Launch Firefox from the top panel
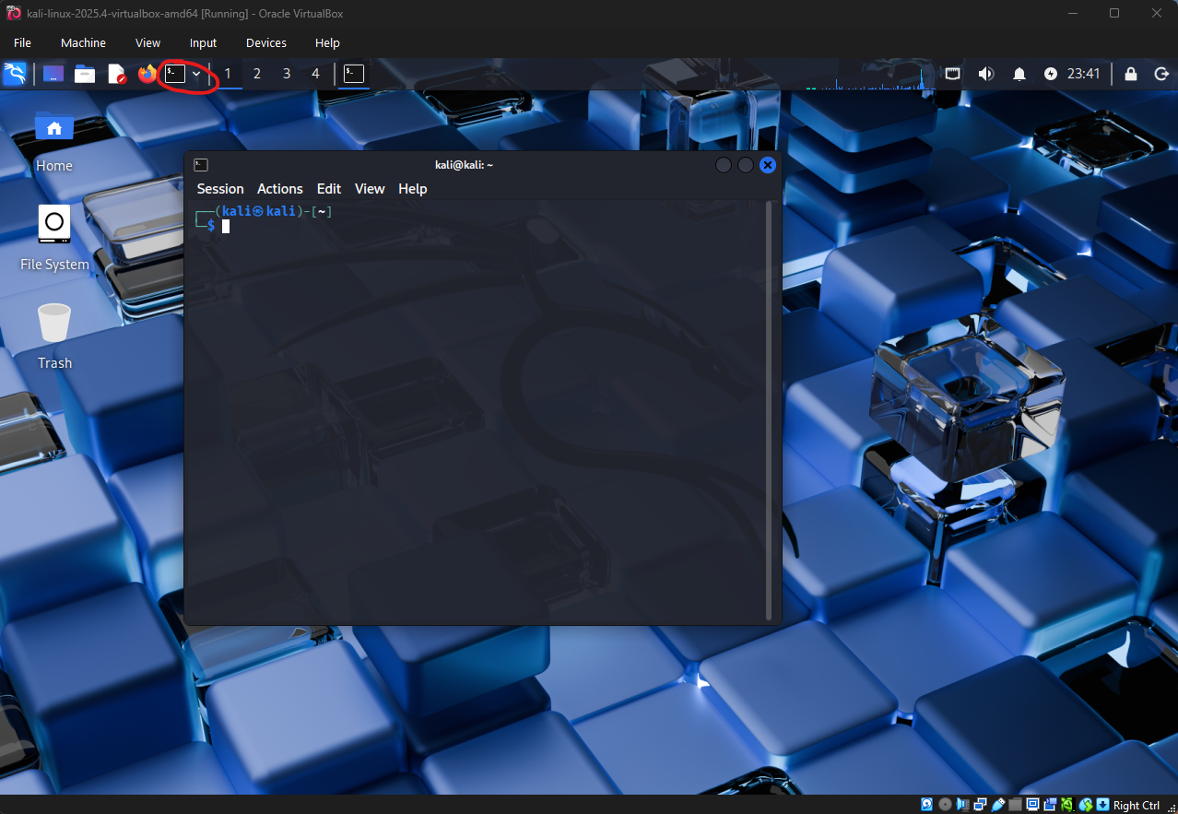The image size is (1178, 814). (147, 74)
